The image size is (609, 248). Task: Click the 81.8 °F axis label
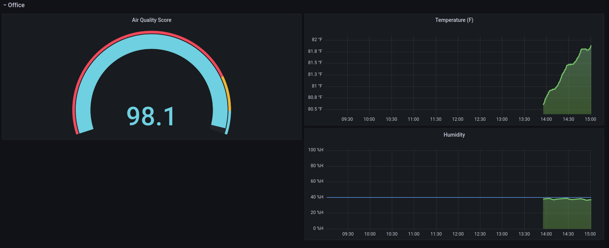pos(315,51)
